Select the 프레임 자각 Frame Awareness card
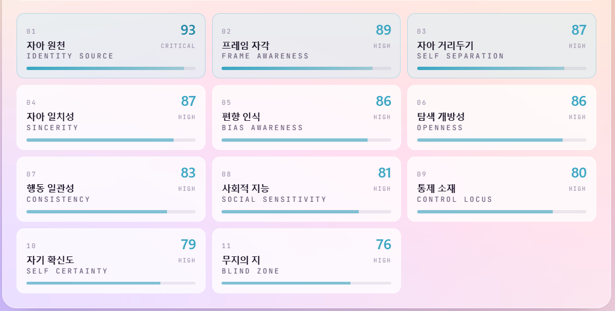The height and width of the screenshot is (311, 615). pyautogui.click(x=306, y=46)
